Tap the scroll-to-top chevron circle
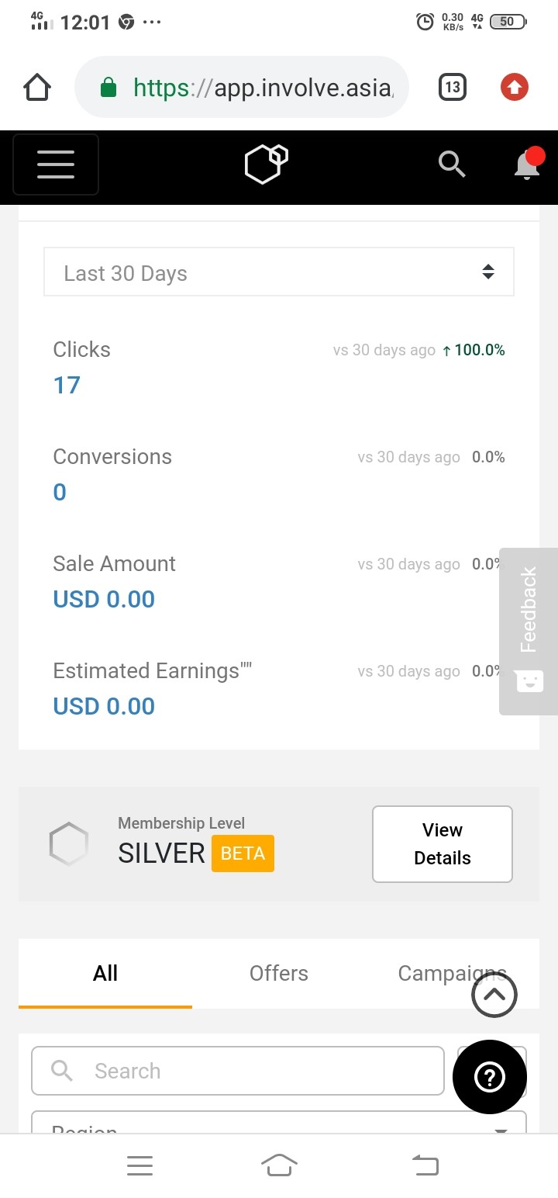Screen dimensions: 558x1198 (494, 994)
